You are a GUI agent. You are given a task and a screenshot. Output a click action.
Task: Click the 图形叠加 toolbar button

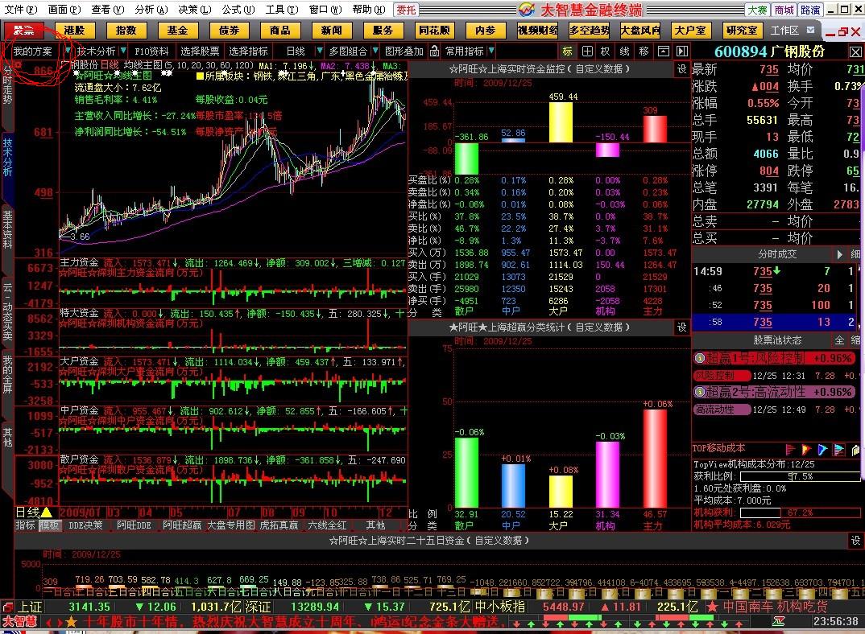click(404, 51)
